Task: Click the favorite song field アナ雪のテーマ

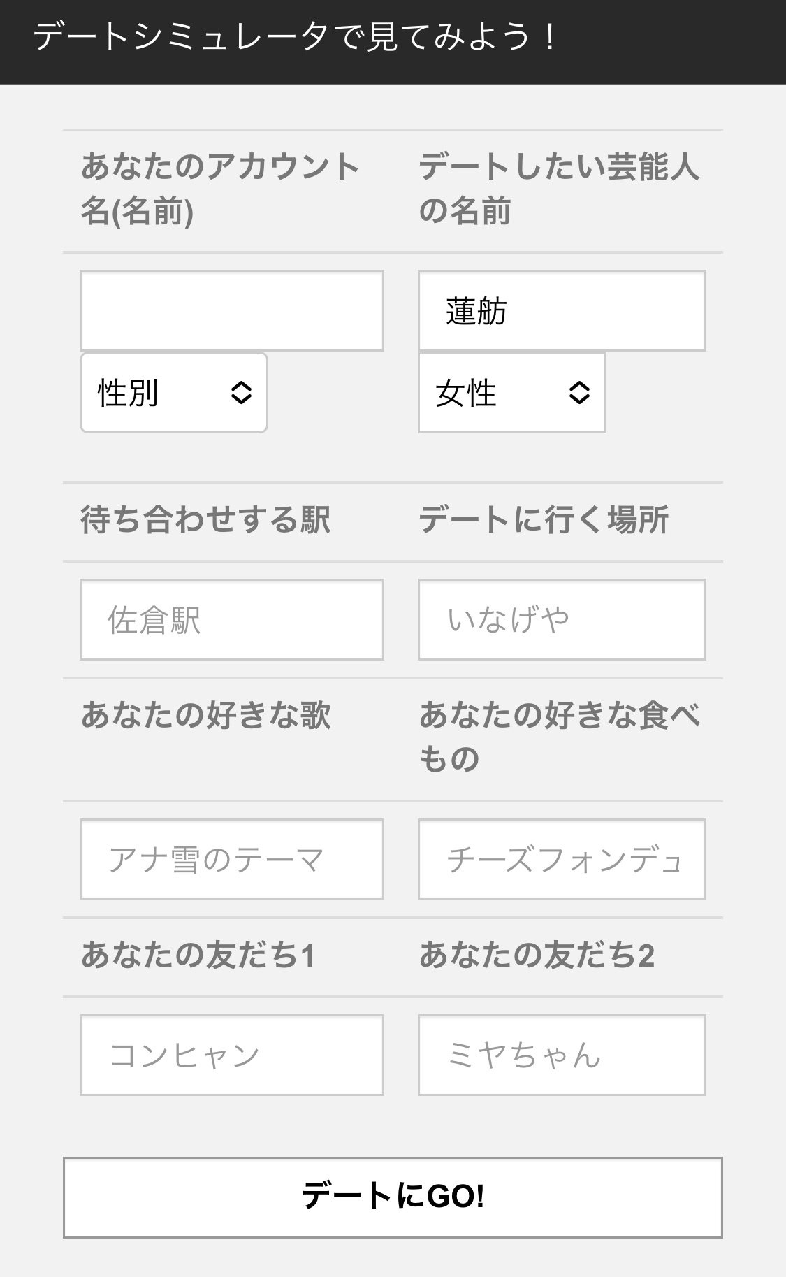Action: [x=231, y=859]
